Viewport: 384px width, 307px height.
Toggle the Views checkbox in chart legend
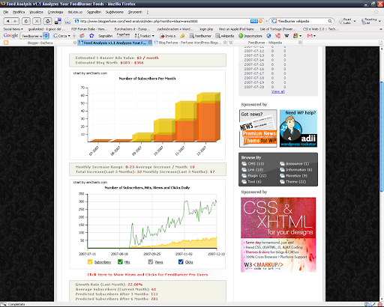(x=151, y=261)
